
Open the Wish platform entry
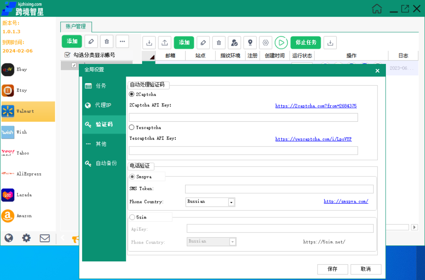(28, 132)
